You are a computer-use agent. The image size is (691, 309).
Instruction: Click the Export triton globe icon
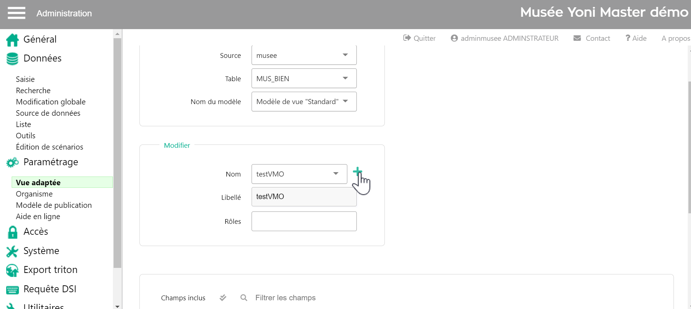point(12,270)
